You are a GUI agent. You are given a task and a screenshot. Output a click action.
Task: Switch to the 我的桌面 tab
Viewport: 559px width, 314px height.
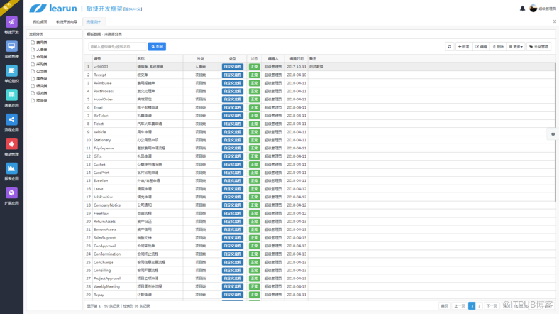click(x=40, y=22)
